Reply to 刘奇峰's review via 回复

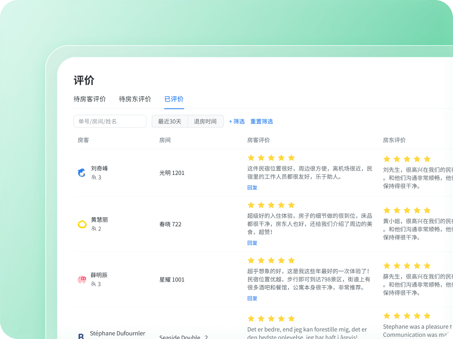click(x=252, y=188)
